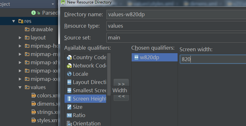Select Locale in available qualifiers
The height and width of the screenshot is (126, 246).
click(85, 74)
